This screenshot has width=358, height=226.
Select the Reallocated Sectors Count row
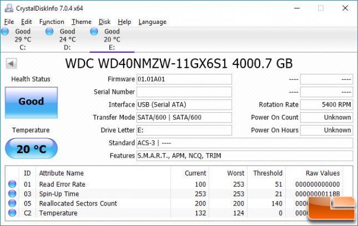pos(174,203)
